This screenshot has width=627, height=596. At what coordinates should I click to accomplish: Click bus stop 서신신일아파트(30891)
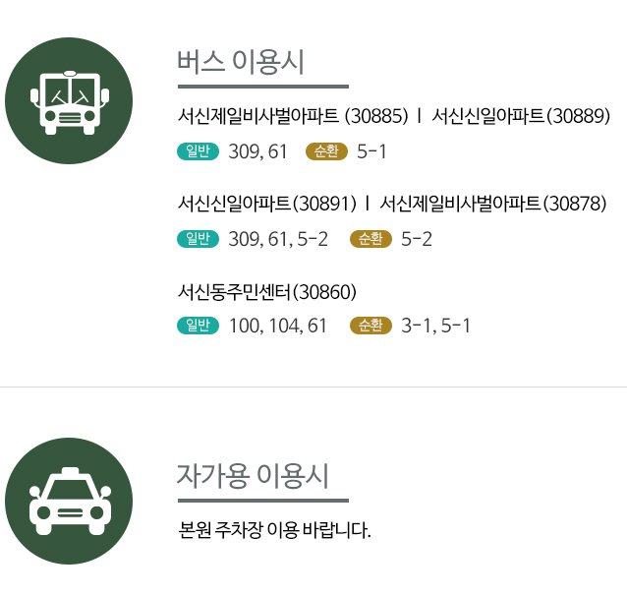[x=266, y=204]
